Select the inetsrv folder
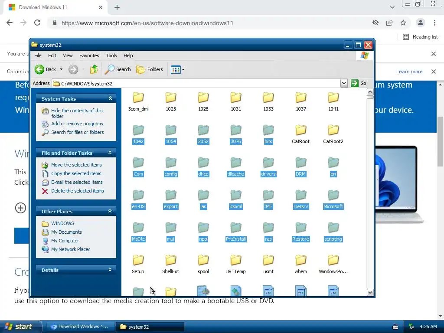The width and height of the screenshot is (444, 333). pos(301,199)
